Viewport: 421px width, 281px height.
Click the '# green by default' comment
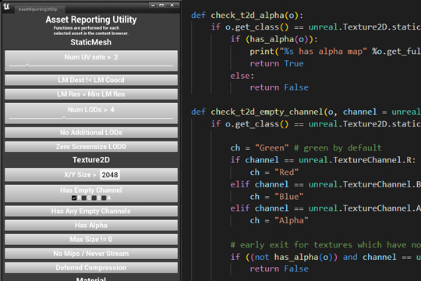[x=338, y=148]
